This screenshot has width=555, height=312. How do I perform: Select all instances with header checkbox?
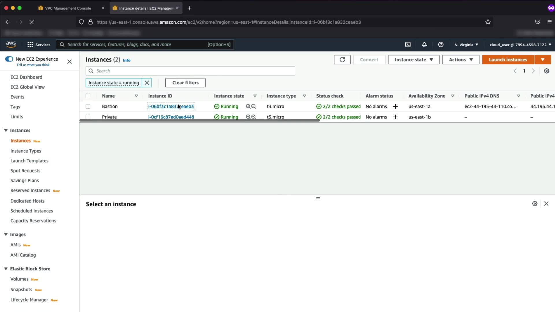(x=88, y=96)
